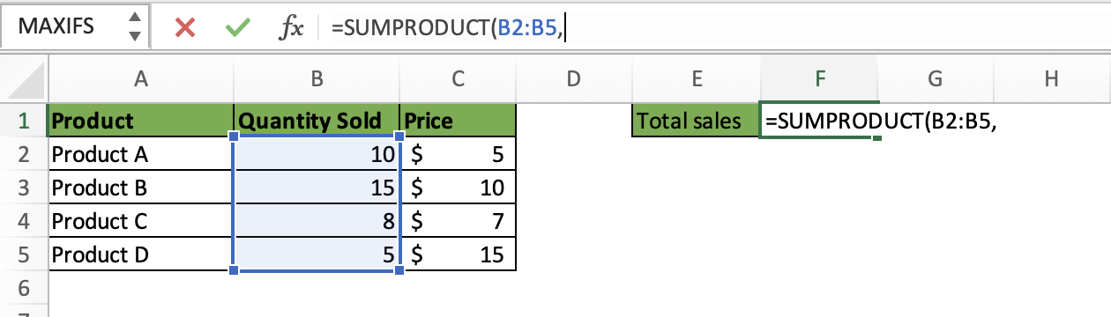Select column B header
The width and height of the screenshot is (1111, 317).
pos(317,79)
